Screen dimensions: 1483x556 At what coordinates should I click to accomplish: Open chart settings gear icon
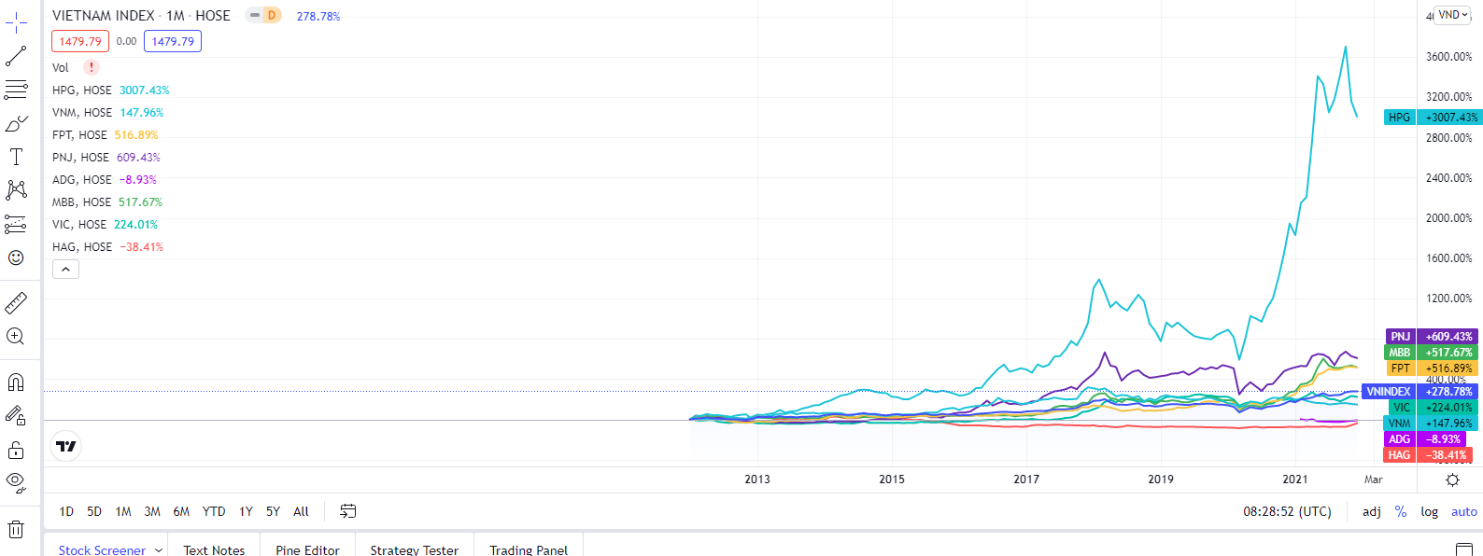1452,480
